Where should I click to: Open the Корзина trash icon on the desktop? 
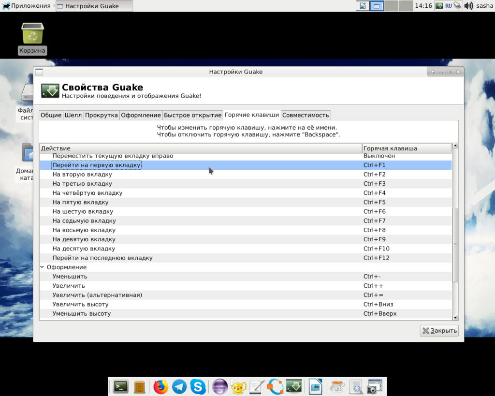tap(32, 34)
